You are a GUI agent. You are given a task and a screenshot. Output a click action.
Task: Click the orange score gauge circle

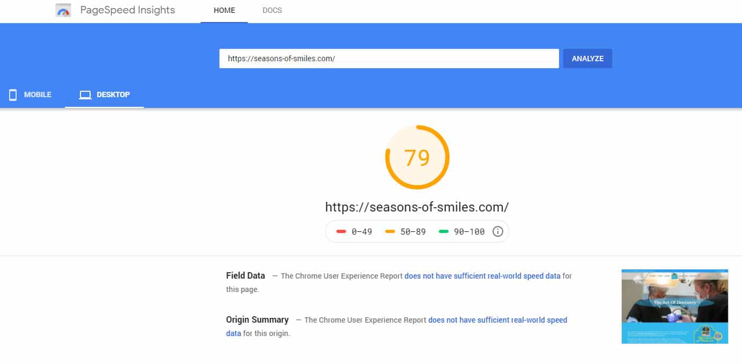coord(417,157)
